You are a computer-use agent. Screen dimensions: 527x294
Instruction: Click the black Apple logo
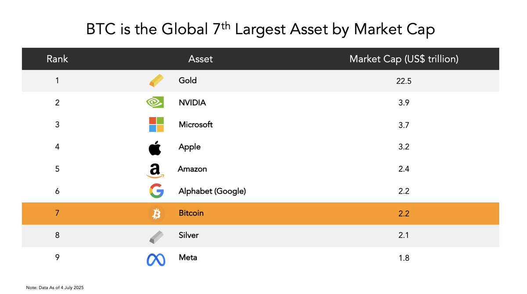click(x=155, y=147)
